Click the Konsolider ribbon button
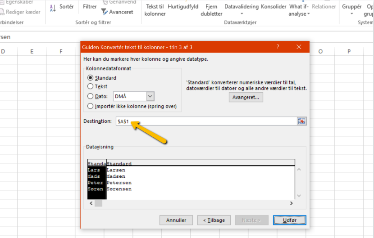 (x=274, y=7)
